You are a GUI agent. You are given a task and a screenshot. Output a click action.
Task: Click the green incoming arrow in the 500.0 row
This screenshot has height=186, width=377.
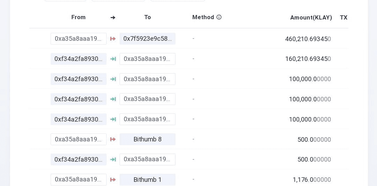(x=113, y=160)
